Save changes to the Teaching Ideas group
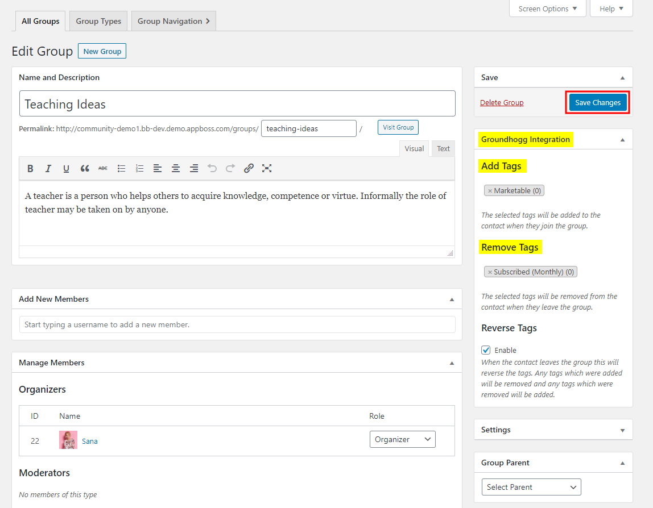The height and width of the screenshot is (508, 653). point(597,102)
